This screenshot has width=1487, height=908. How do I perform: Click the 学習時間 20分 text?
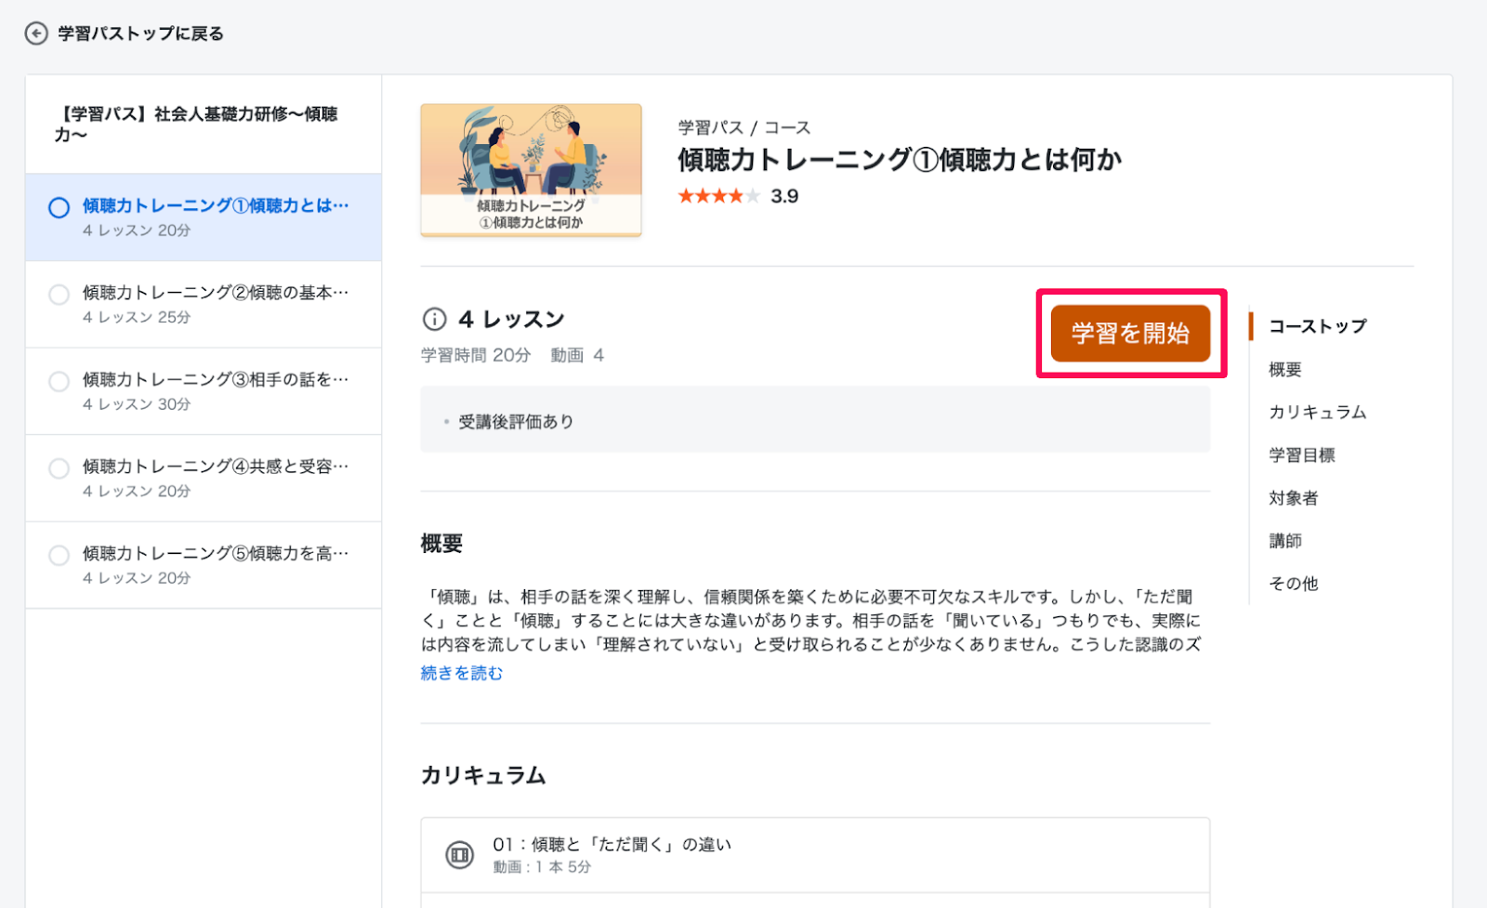point(475,355)
